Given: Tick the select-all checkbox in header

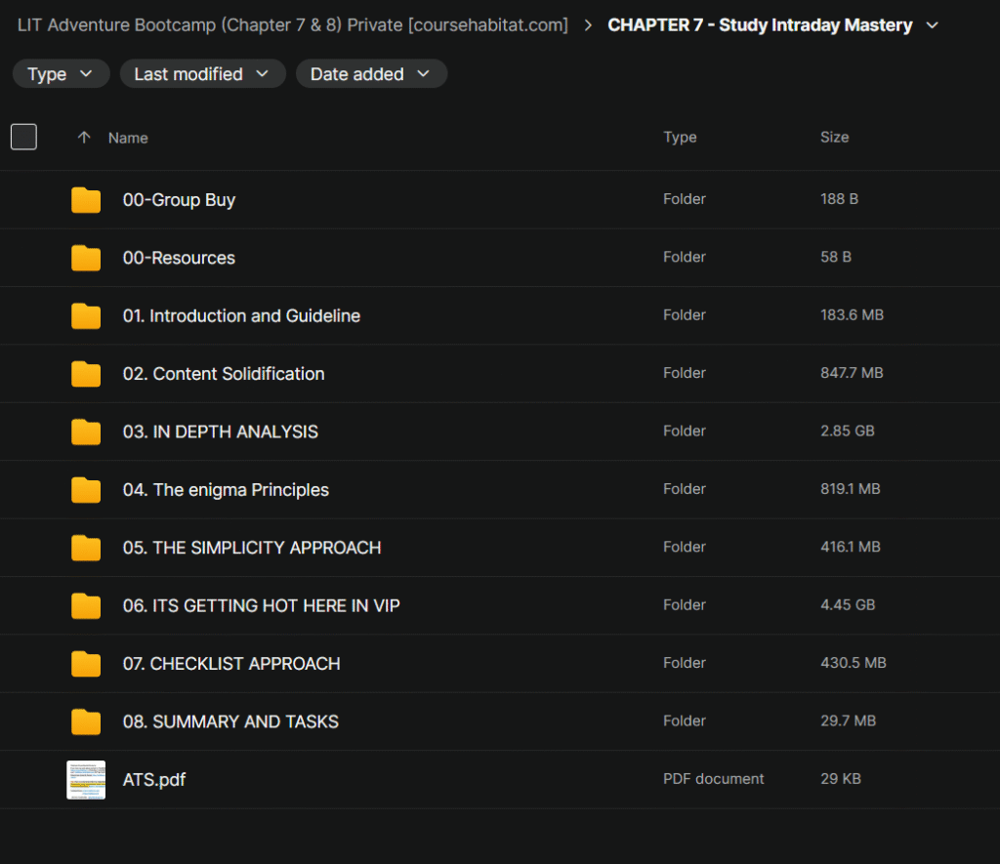Looking at the screenshot, I should pos(24,138).
